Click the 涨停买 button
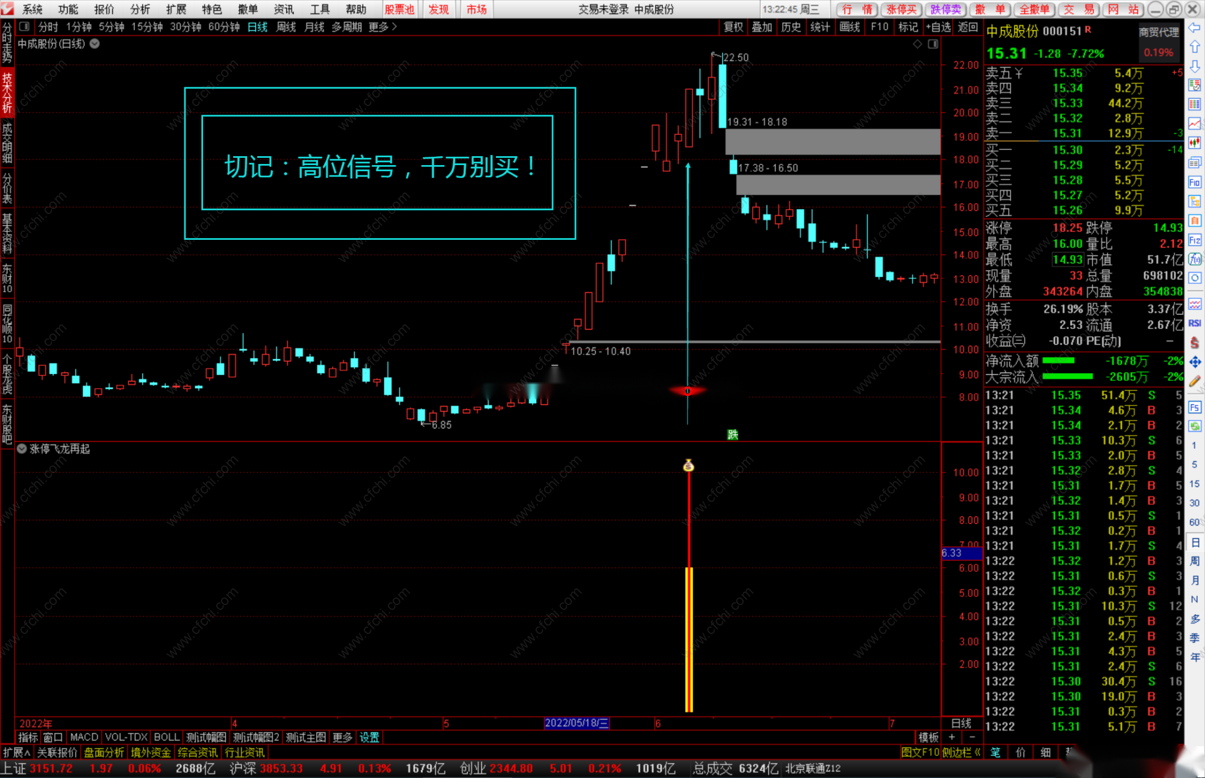 tap(901, 9)
